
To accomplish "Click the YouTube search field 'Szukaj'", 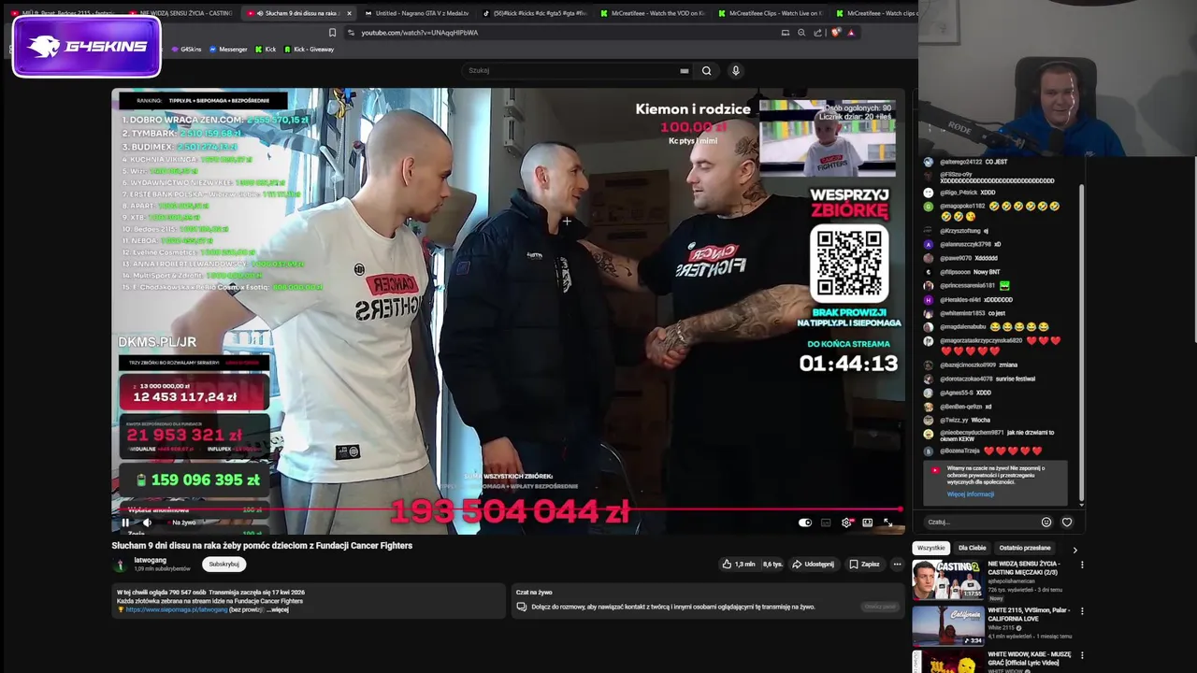I will [570, 70].
